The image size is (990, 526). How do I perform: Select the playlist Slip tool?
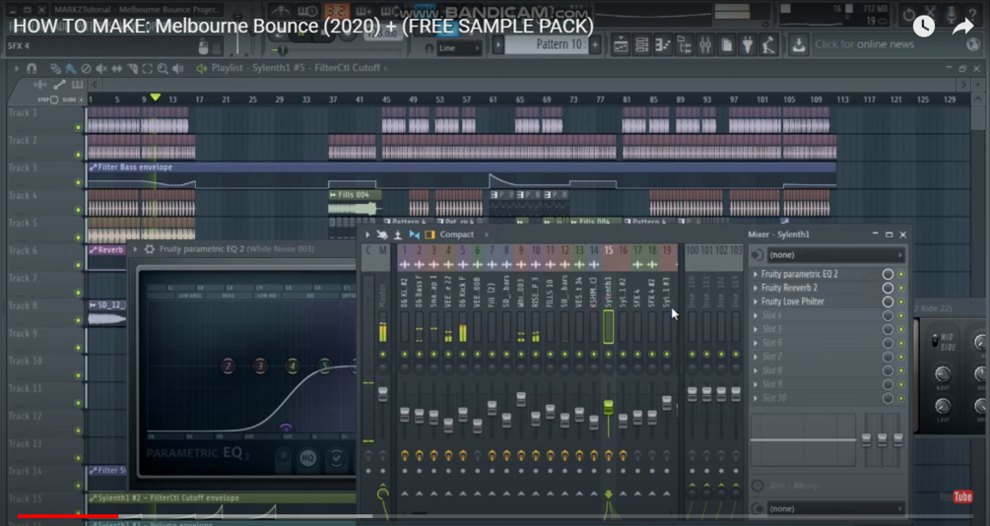[117, 68]
